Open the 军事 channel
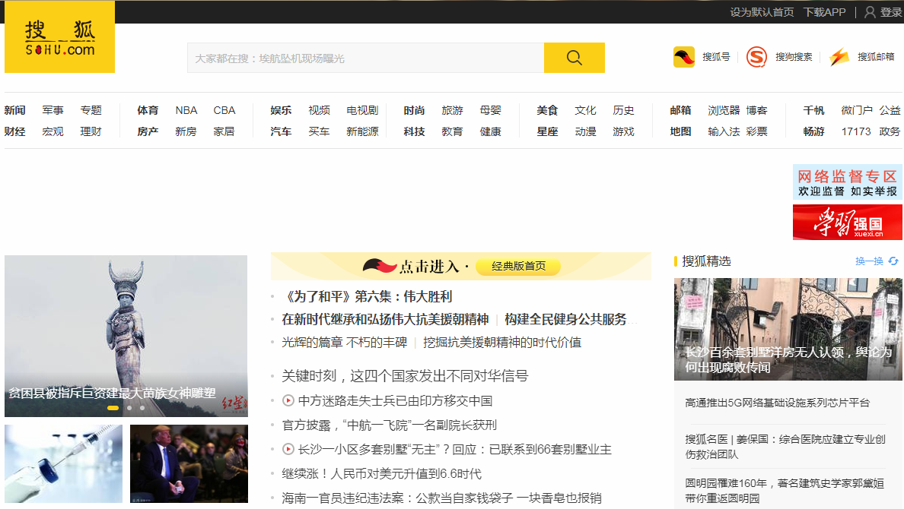The image size is (904, 509). (53, 110)
